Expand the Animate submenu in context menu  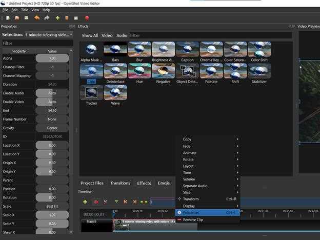pos(208,153)
